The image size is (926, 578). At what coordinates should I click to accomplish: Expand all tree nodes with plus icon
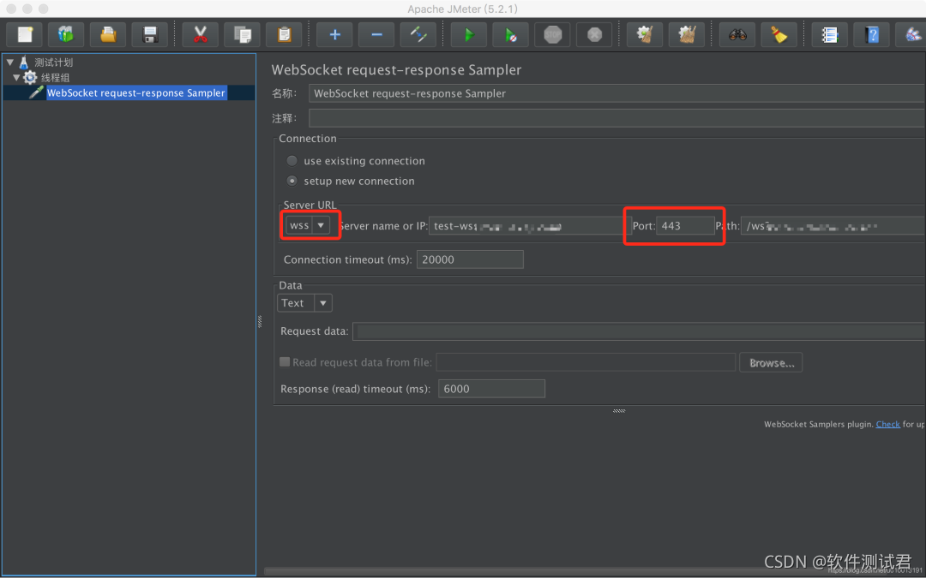point(335,35)
